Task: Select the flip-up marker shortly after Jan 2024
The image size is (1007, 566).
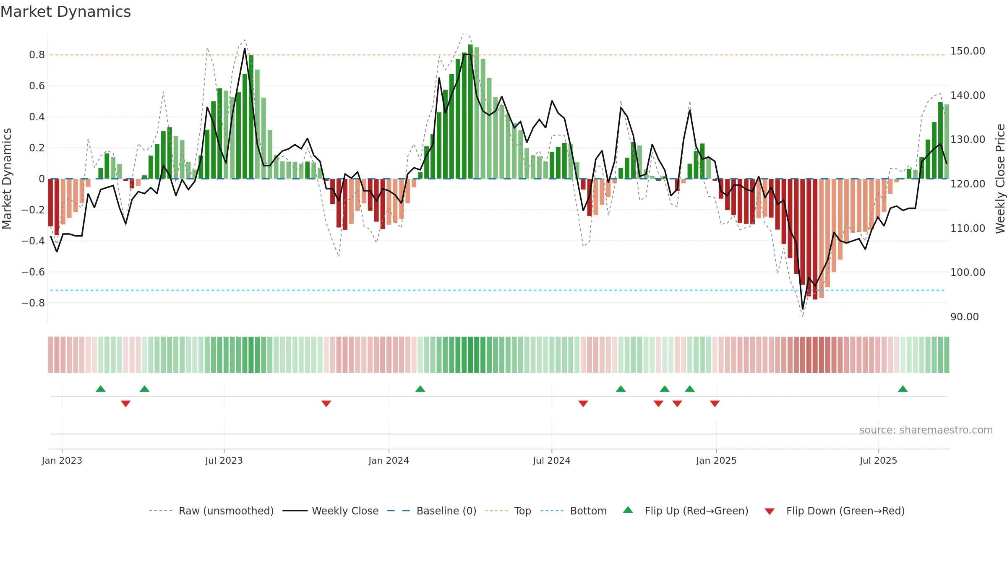Action: pyautogui.click(x=420, y=389)
